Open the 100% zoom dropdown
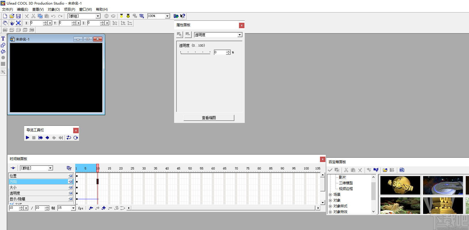This screenshot has height=230, width=469. [x=167, y=16]
